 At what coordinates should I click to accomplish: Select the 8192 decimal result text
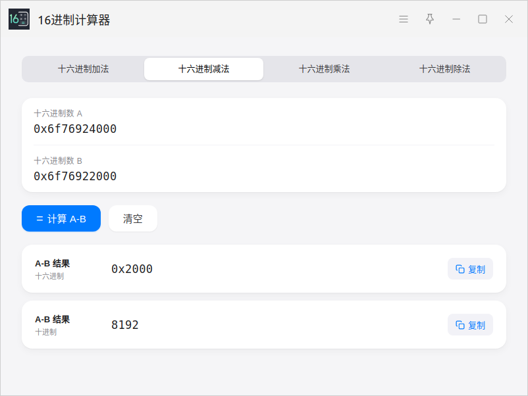(125, 325)
